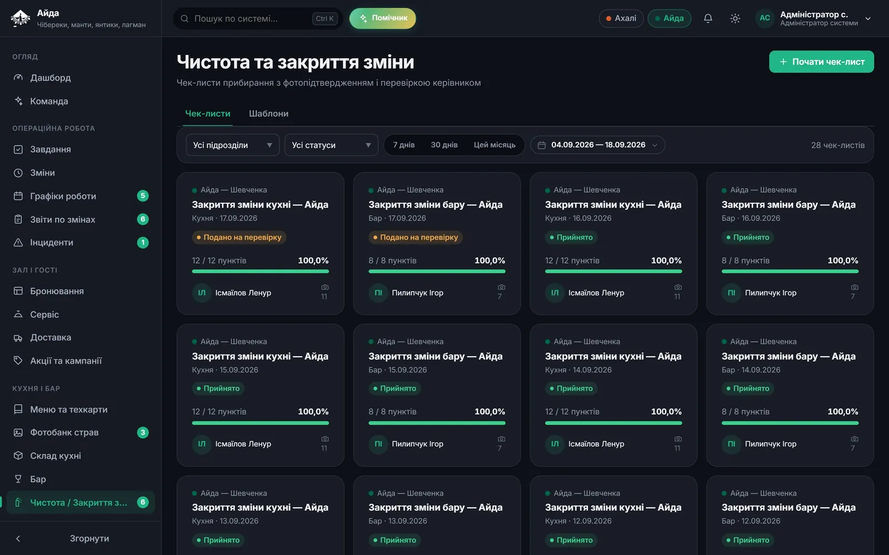The height and width of the screenshot is (555, 889).
Task: Click progress bar on 15.09.2026 bar card
Action: [437, 423]
